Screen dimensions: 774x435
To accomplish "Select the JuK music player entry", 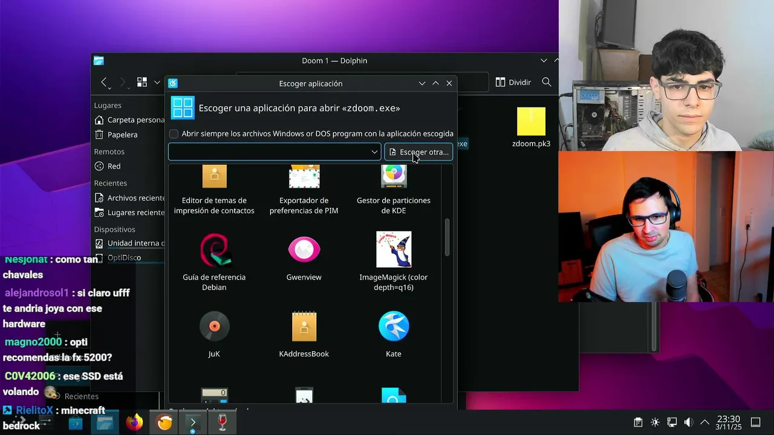I will tap(214, 334).
